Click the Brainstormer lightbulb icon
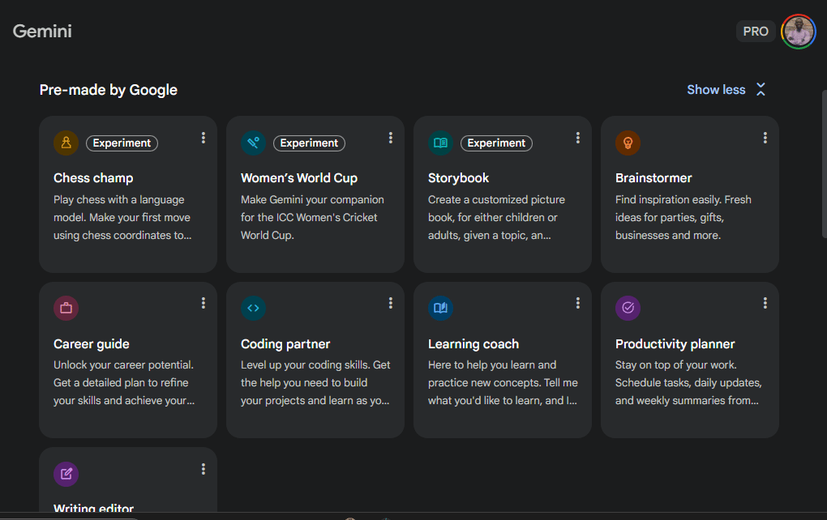The height and width of the screenshot is (520, 827). pos(628,143)
